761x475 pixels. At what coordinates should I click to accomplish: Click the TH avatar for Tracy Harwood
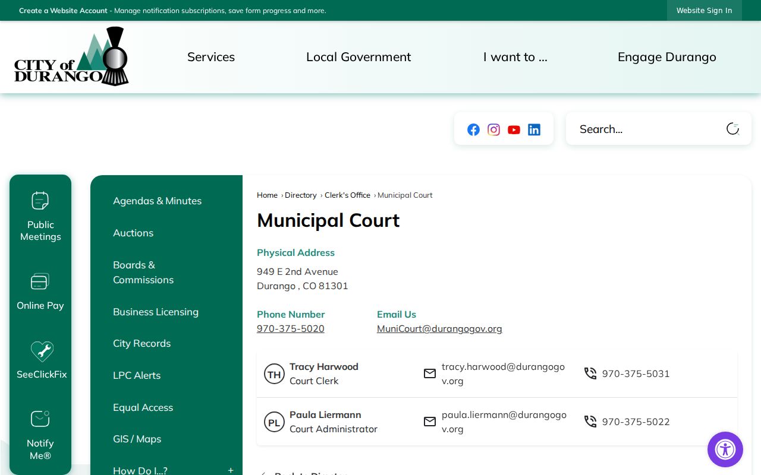274,374
